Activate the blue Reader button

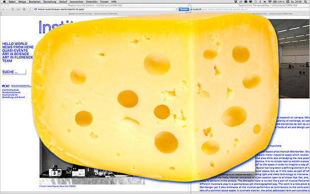183,9
